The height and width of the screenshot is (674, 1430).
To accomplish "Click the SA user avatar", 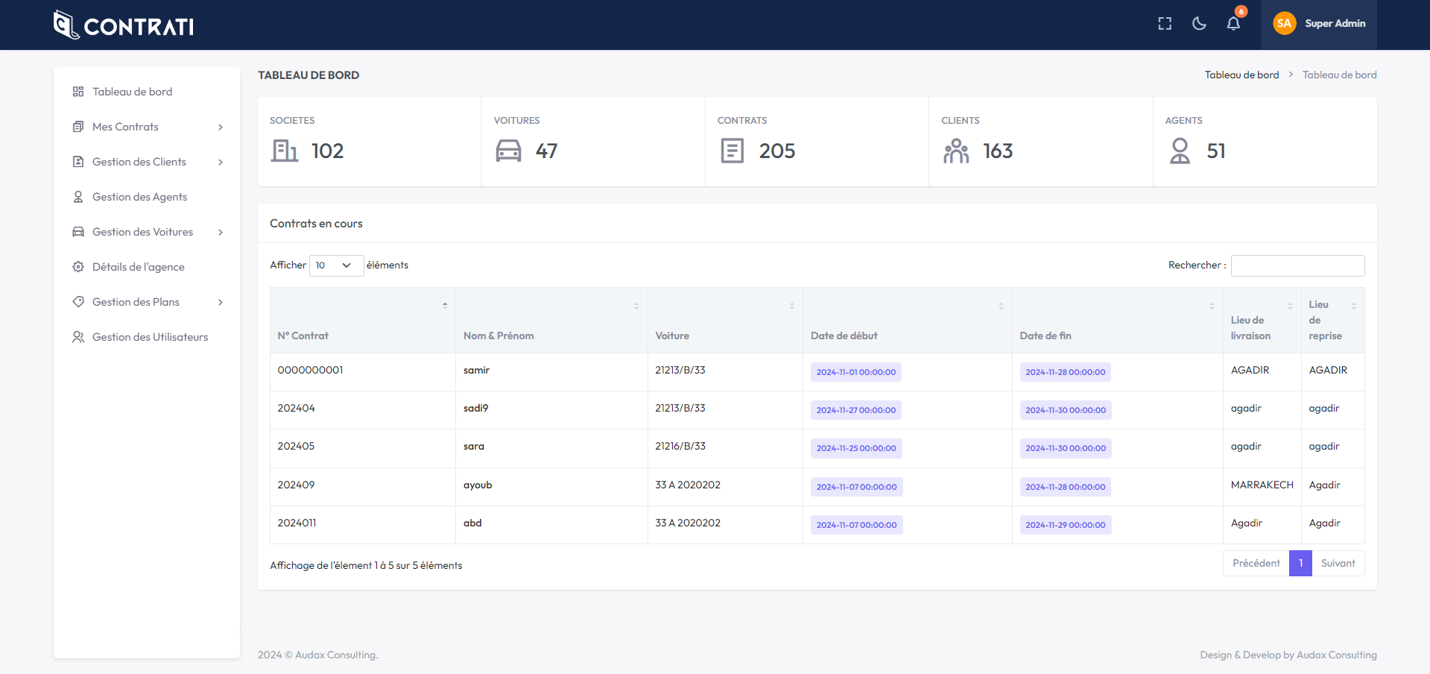I will pyautogui.click(x=1284, y=24).
